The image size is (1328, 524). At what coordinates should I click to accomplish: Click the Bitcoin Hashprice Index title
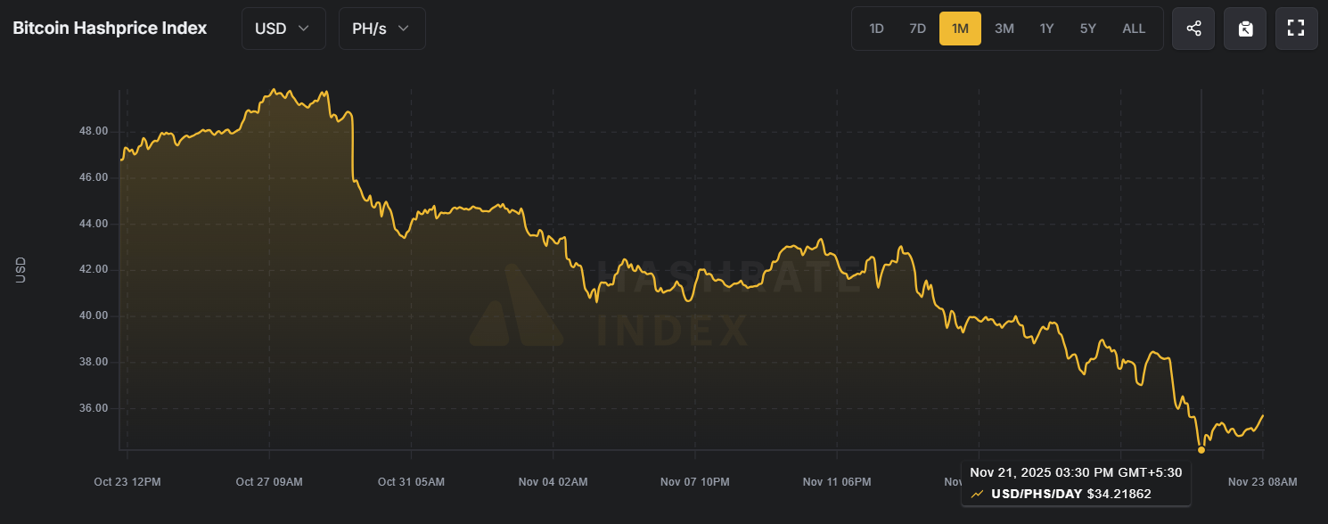coord(110,29)
